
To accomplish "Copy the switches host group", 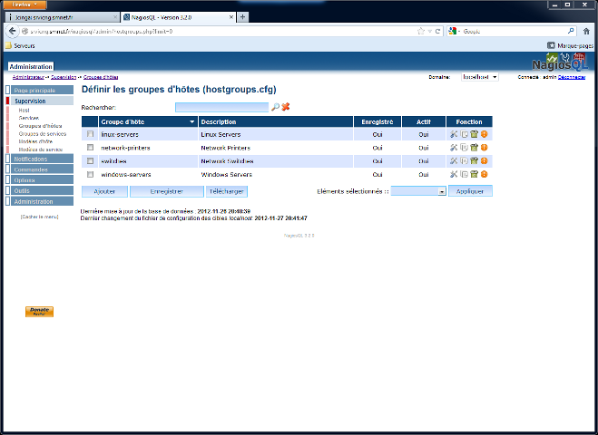I will point(464,160).
